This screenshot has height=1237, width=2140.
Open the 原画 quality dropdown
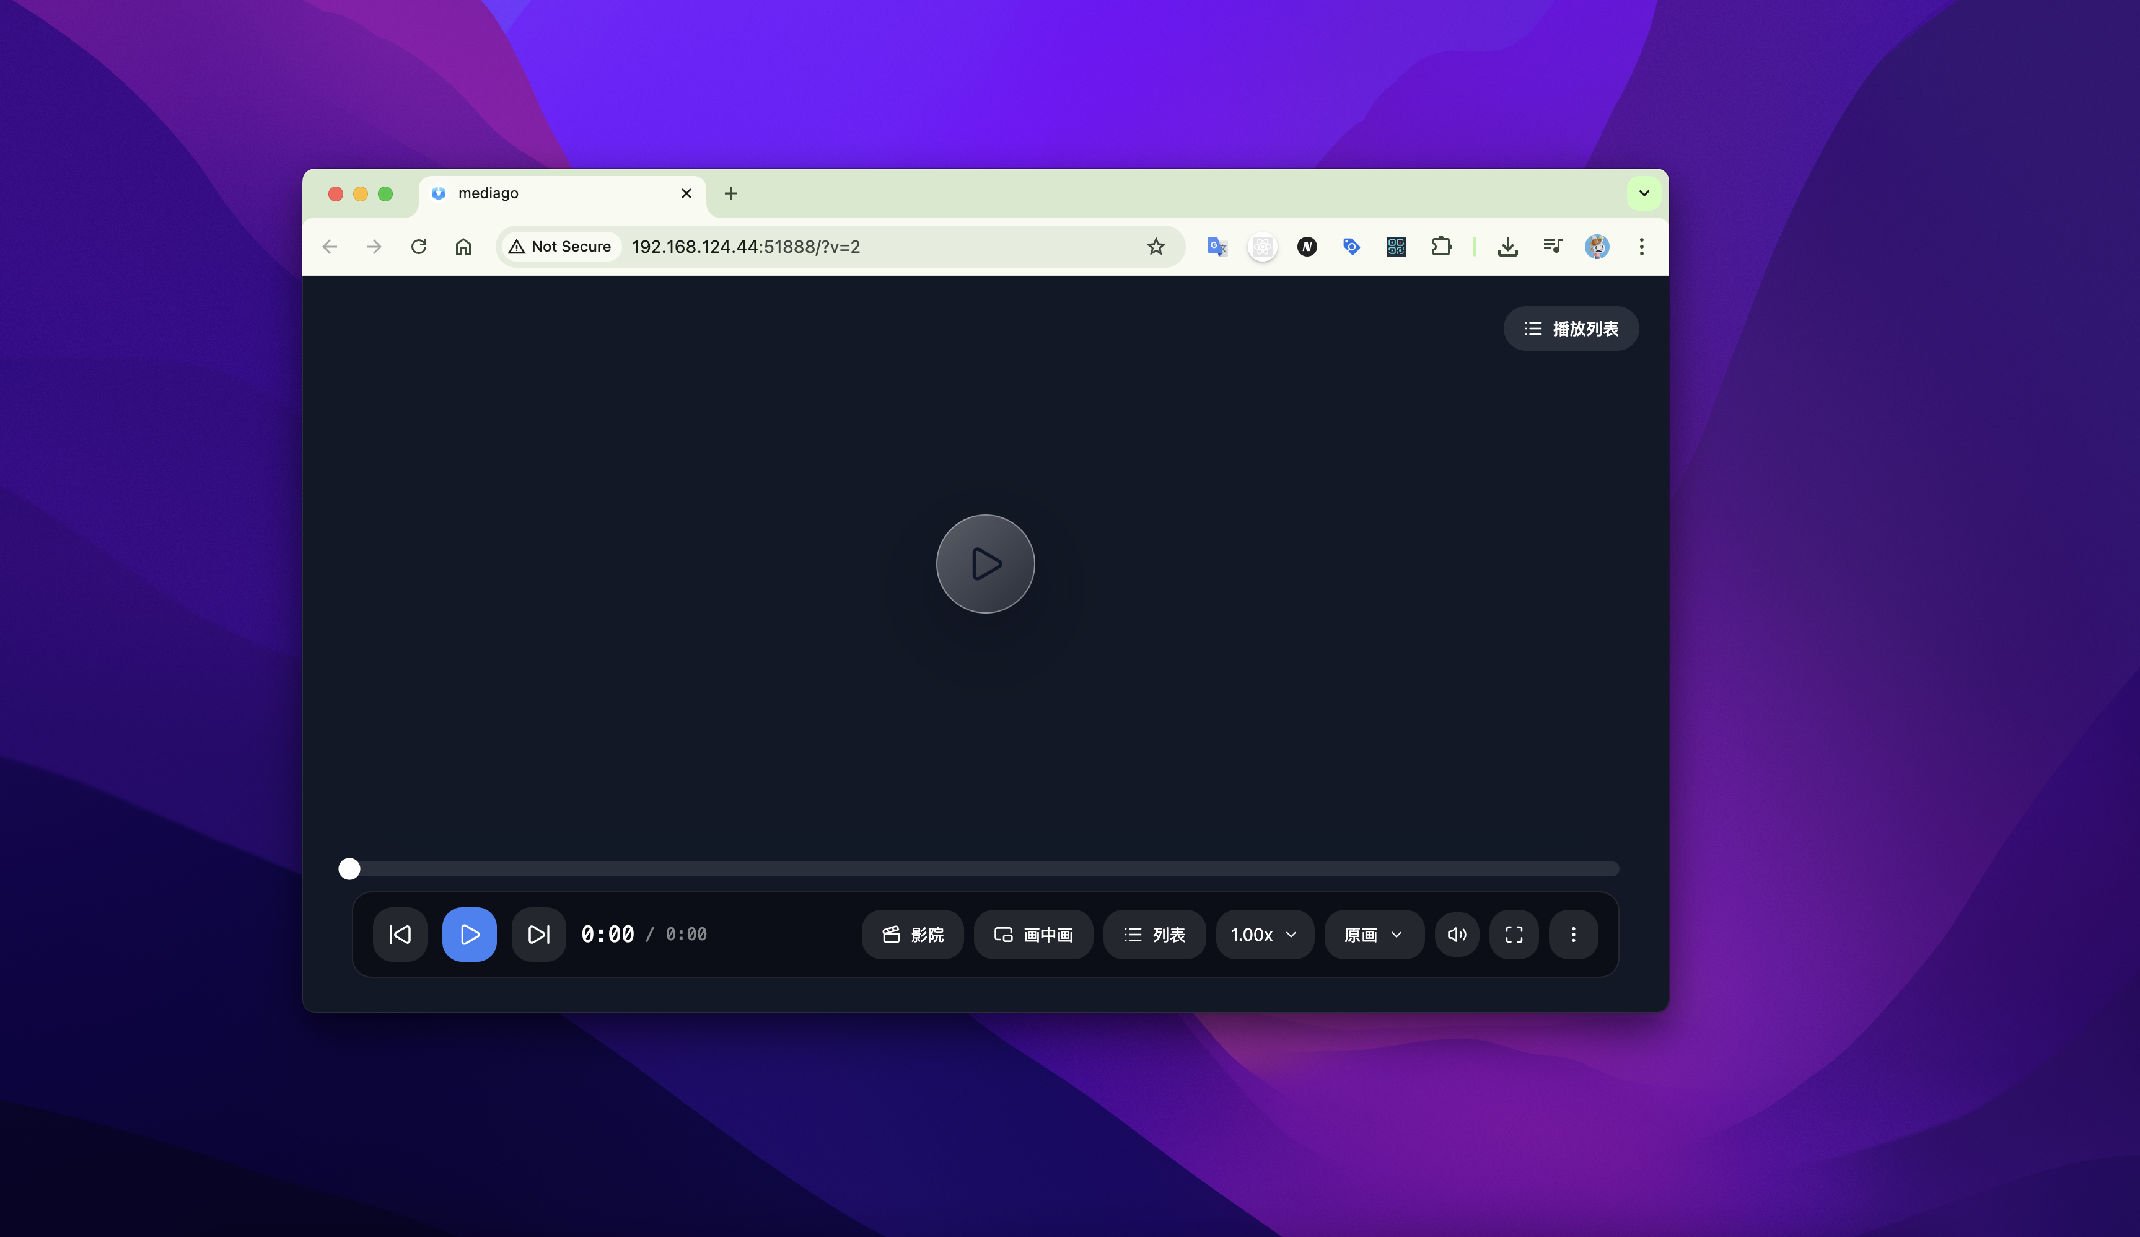[1374, 934]
